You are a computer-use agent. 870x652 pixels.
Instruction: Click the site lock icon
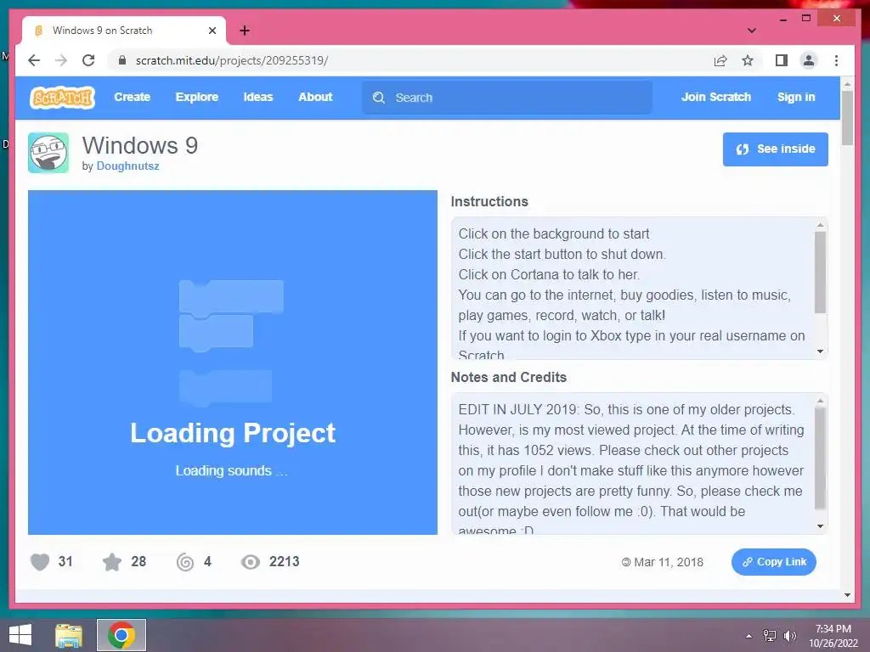(122, 60)
